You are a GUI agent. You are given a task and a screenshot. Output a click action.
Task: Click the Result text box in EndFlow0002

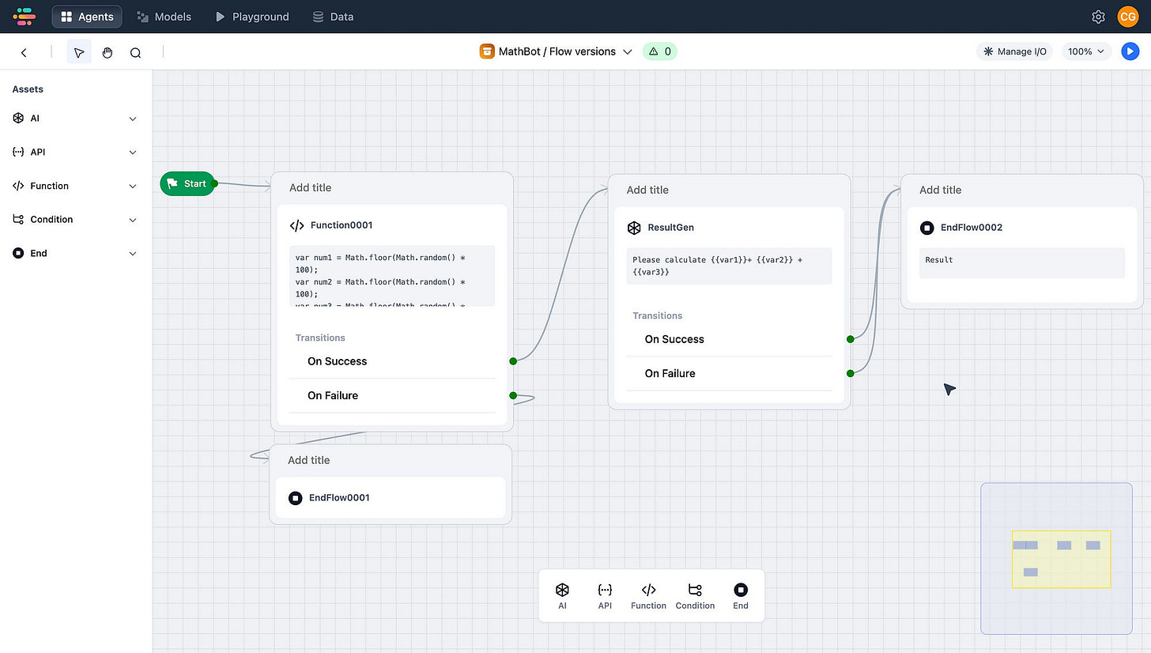(1021, 262)
